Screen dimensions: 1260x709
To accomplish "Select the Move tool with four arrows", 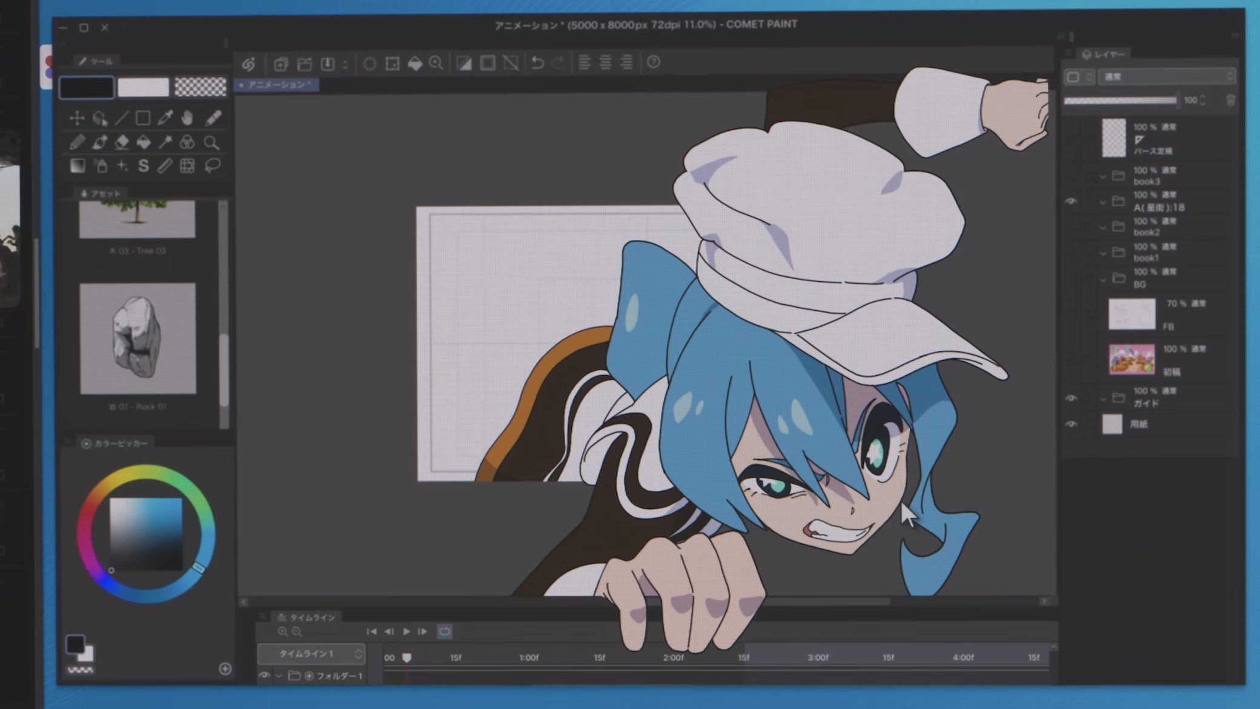I will click(77, 118).
